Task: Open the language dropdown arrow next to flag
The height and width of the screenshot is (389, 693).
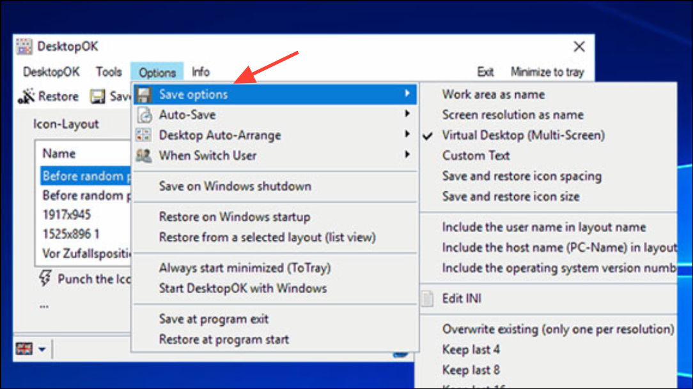Action: pos(42,349)
